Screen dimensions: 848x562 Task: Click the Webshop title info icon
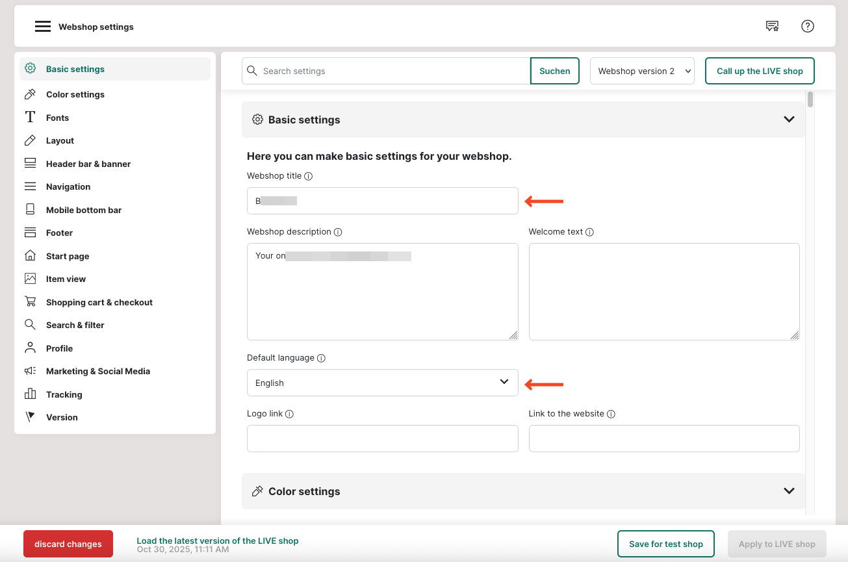pyautogui.click(x=309, y=176)
